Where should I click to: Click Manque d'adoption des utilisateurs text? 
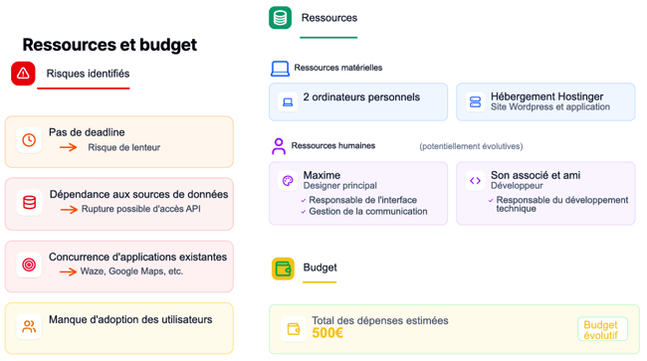coord(130,319)
